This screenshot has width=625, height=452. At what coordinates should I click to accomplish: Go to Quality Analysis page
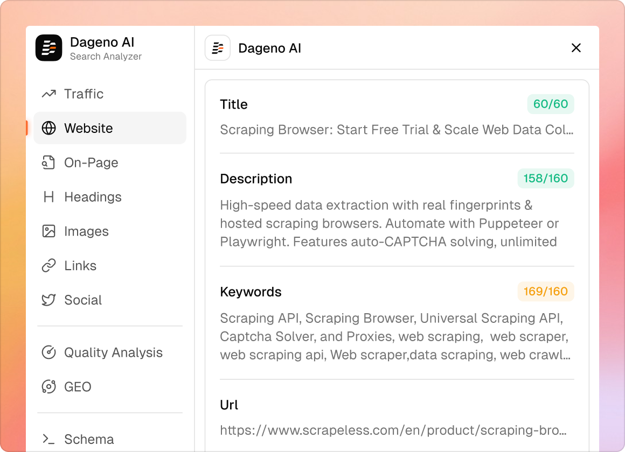113,352
